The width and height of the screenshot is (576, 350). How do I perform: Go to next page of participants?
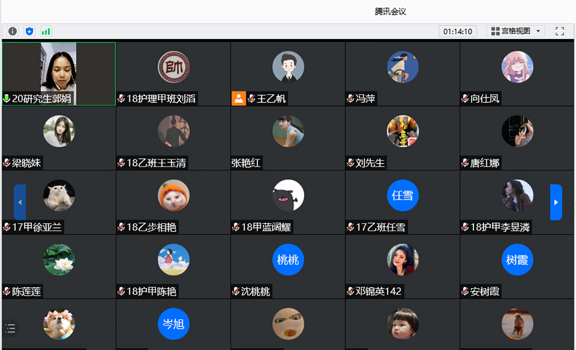(x=556, y=202)
